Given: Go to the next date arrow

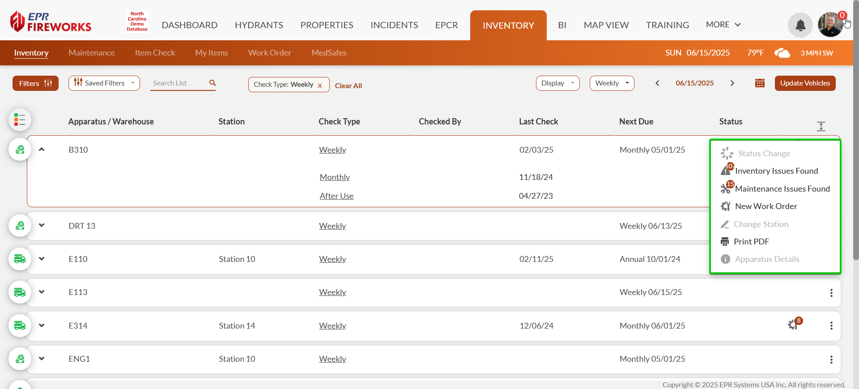Looking at the screenshot, I should tap(732, 83).
